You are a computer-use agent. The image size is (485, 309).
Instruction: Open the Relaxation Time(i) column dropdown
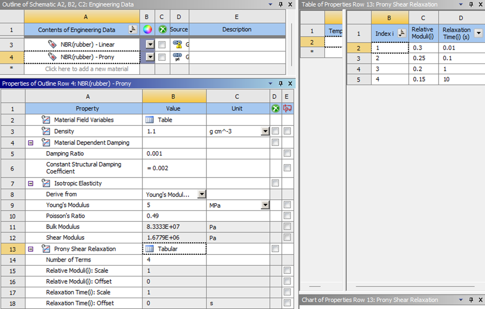click(x=478, y=34)
